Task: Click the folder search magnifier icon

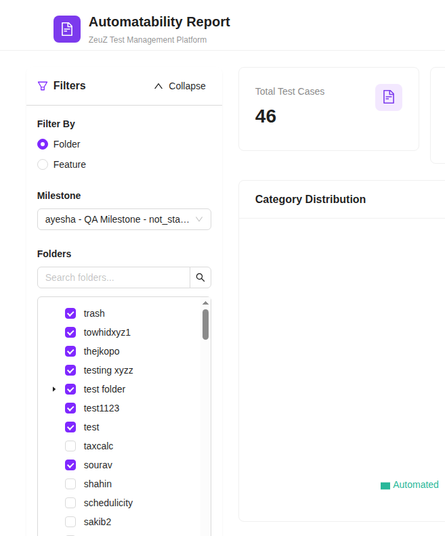Action: point(200,277)
